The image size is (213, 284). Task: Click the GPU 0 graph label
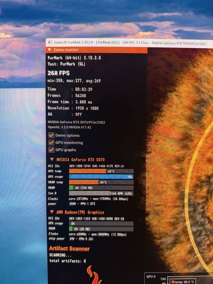(151, 277)
